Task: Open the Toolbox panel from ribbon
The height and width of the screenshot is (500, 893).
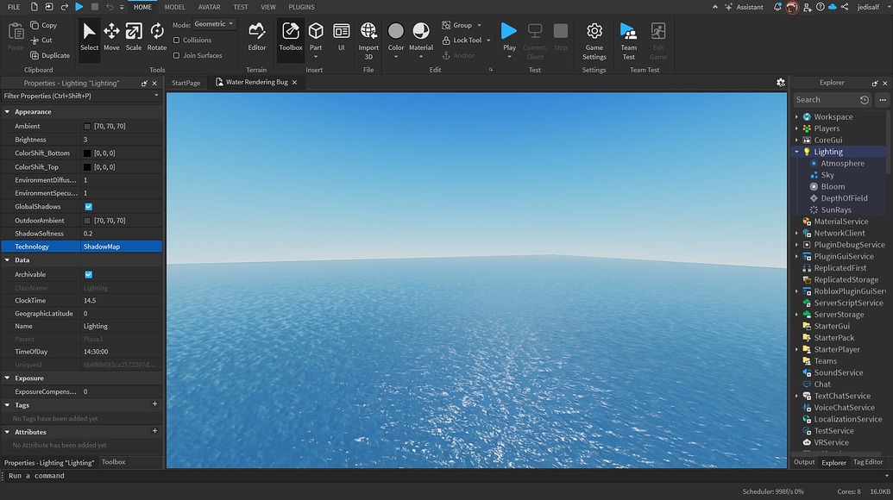Action: [x=291, y=38]
